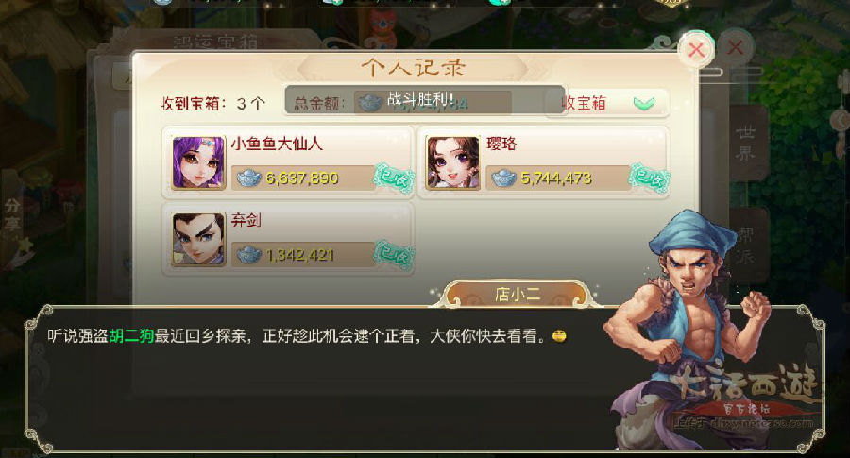The height and width of the screenshot is (458, 850).
Task: Open the 分享 share button
Action: (x=12, y=215)
